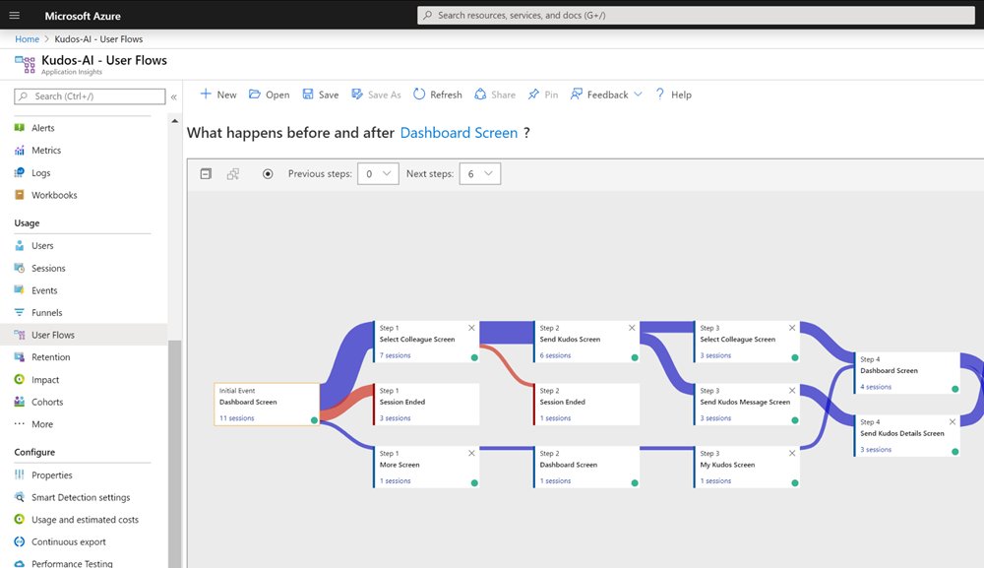
Task: Close Step 3 My Kudos Screen node
Action: (x=792, y=453)
